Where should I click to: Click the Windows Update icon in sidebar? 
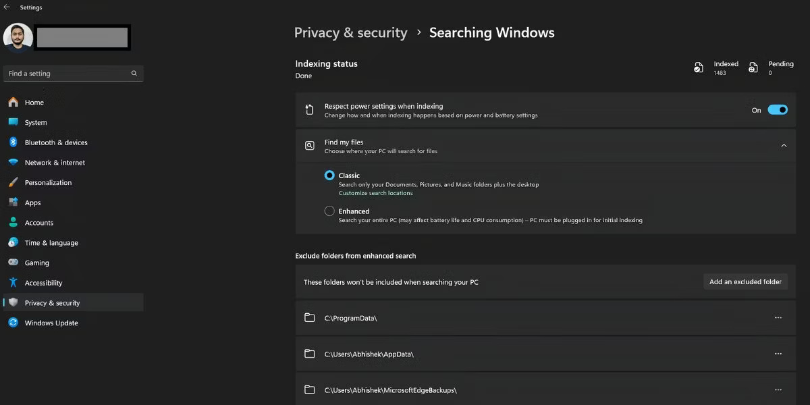pyautogui.click(x=14, y=323)
